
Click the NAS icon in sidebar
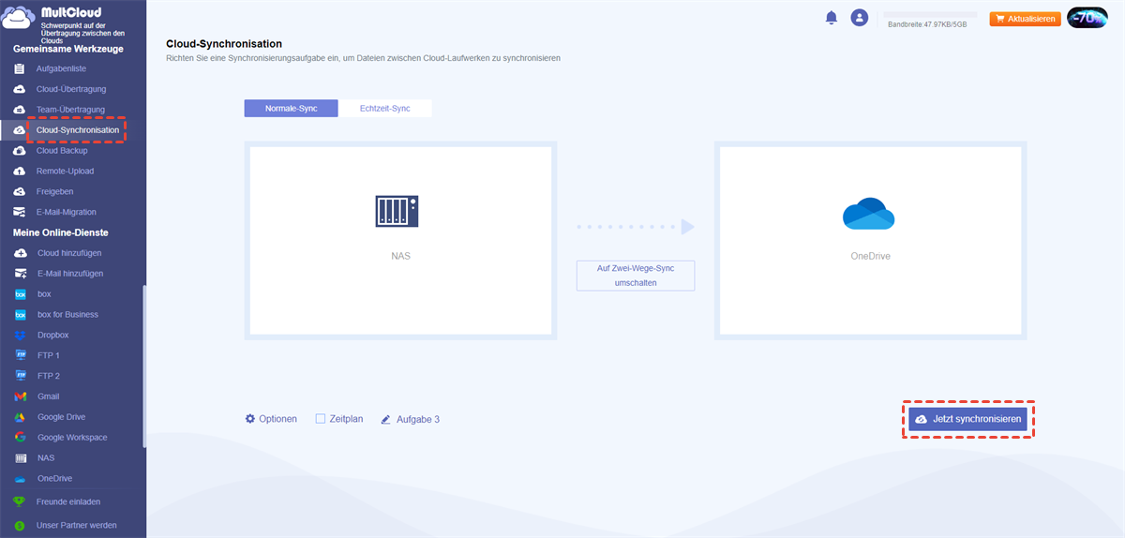click(x=20, y=458)
